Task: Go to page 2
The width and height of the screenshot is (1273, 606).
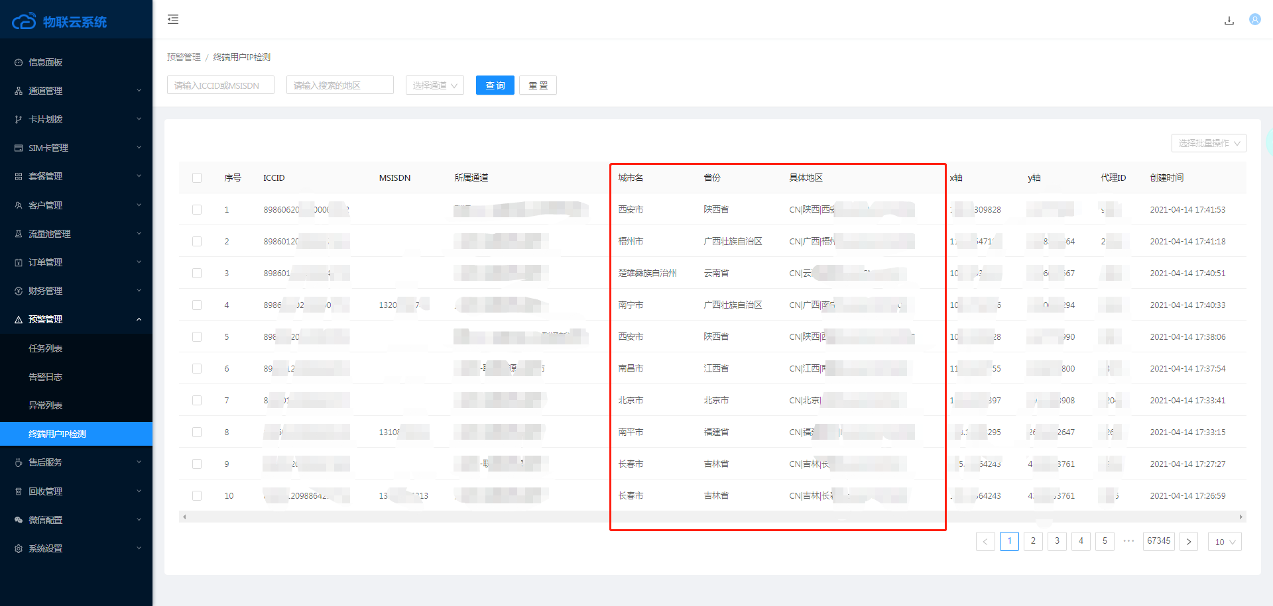Action: click(1033, 541)
